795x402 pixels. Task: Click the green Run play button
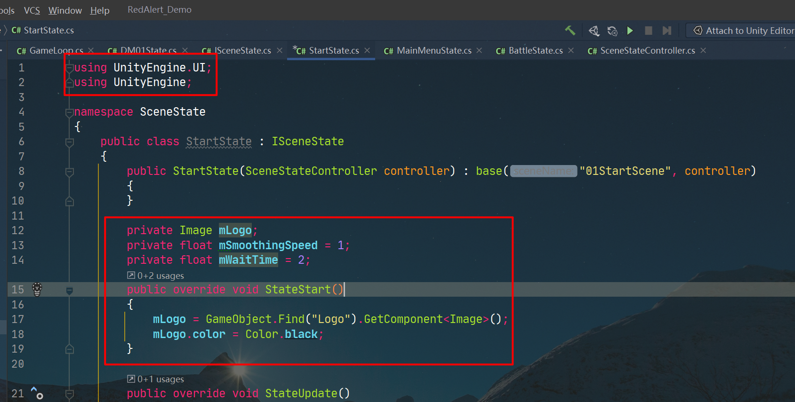click(x=630, y=31)
